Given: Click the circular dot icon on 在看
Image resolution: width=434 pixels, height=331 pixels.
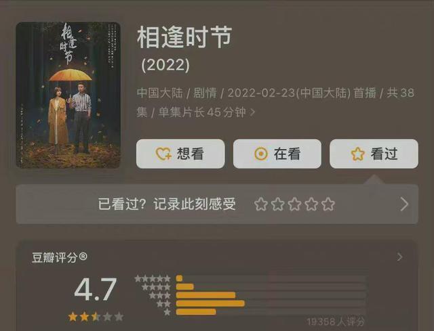Looking at the screenshot, I should [261, 154].
